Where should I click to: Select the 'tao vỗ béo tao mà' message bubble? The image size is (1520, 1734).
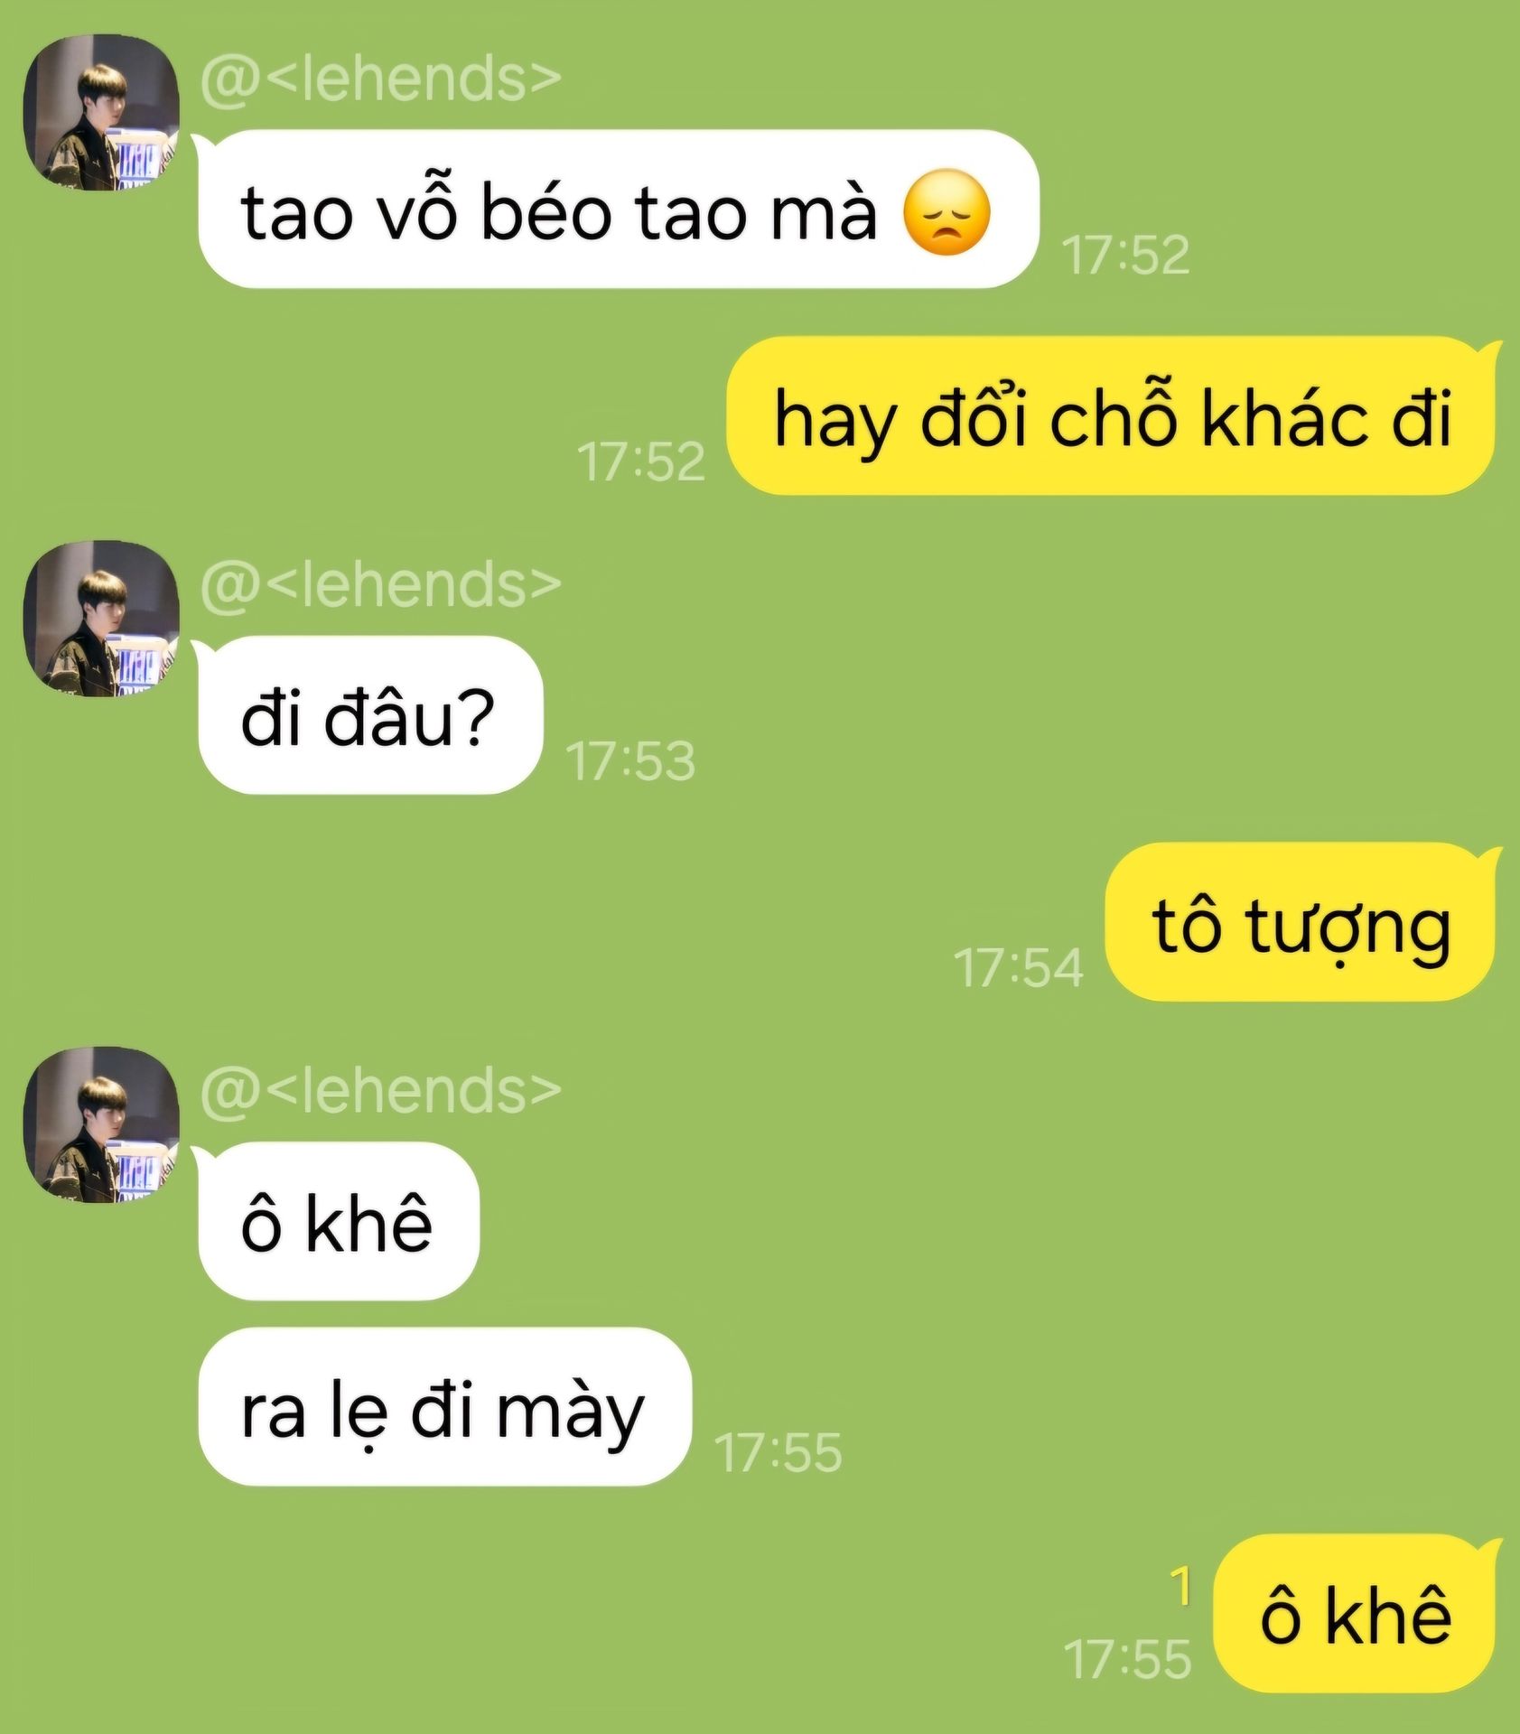click(619, 210)
